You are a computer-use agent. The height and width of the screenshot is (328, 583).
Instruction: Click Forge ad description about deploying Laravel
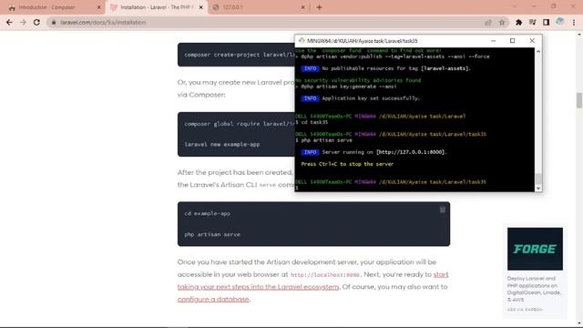[534, 289]
